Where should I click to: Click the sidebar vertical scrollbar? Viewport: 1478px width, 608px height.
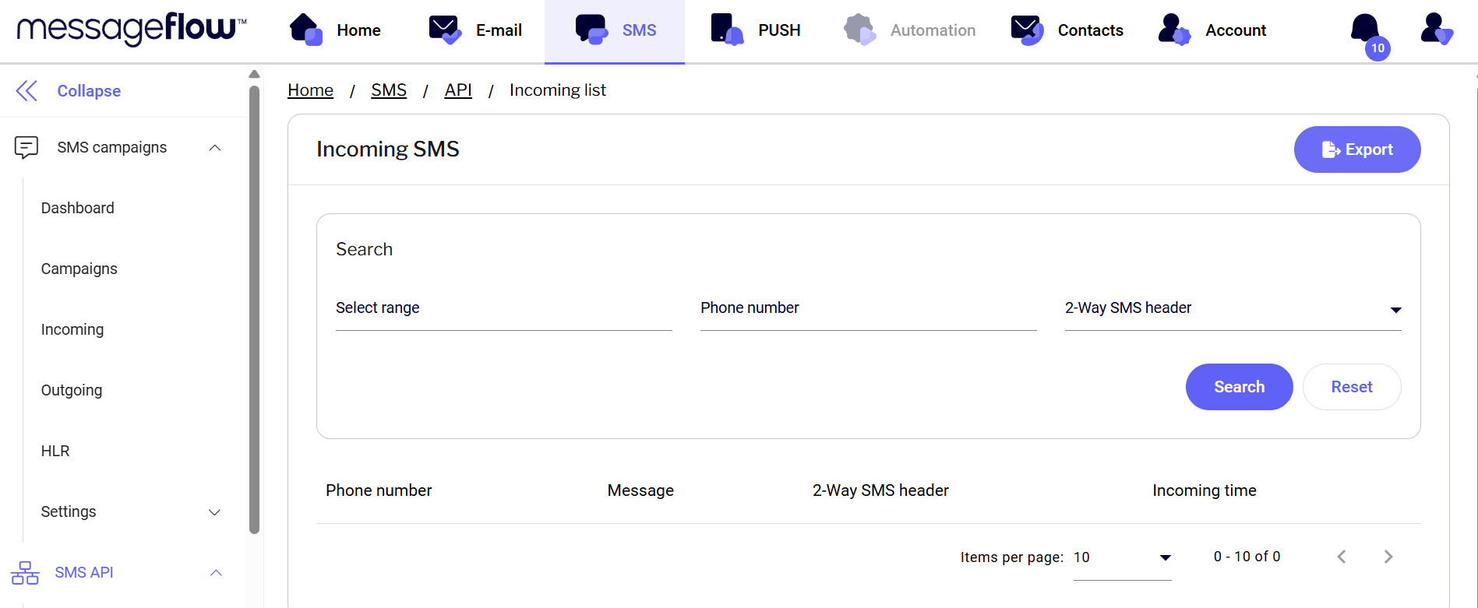(x=254, y=311)
